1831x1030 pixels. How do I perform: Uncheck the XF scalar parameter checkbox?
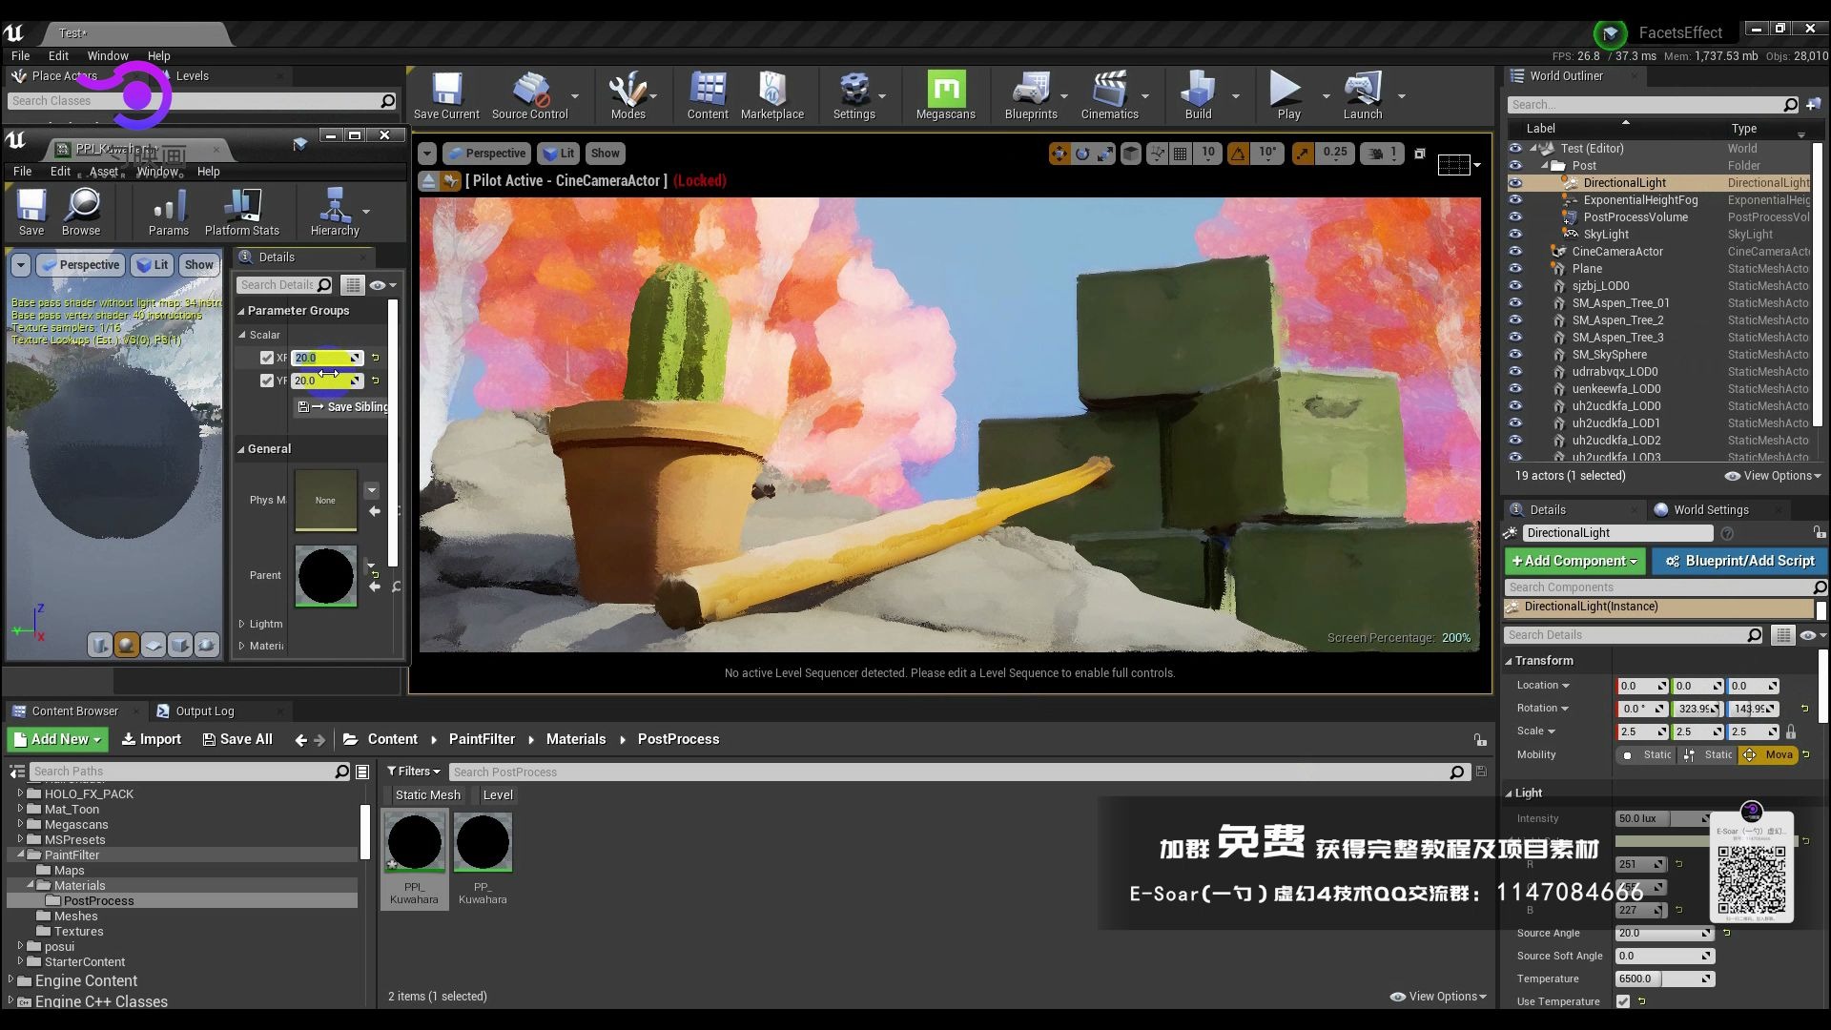pyautogui.click(x=267, y=358)
